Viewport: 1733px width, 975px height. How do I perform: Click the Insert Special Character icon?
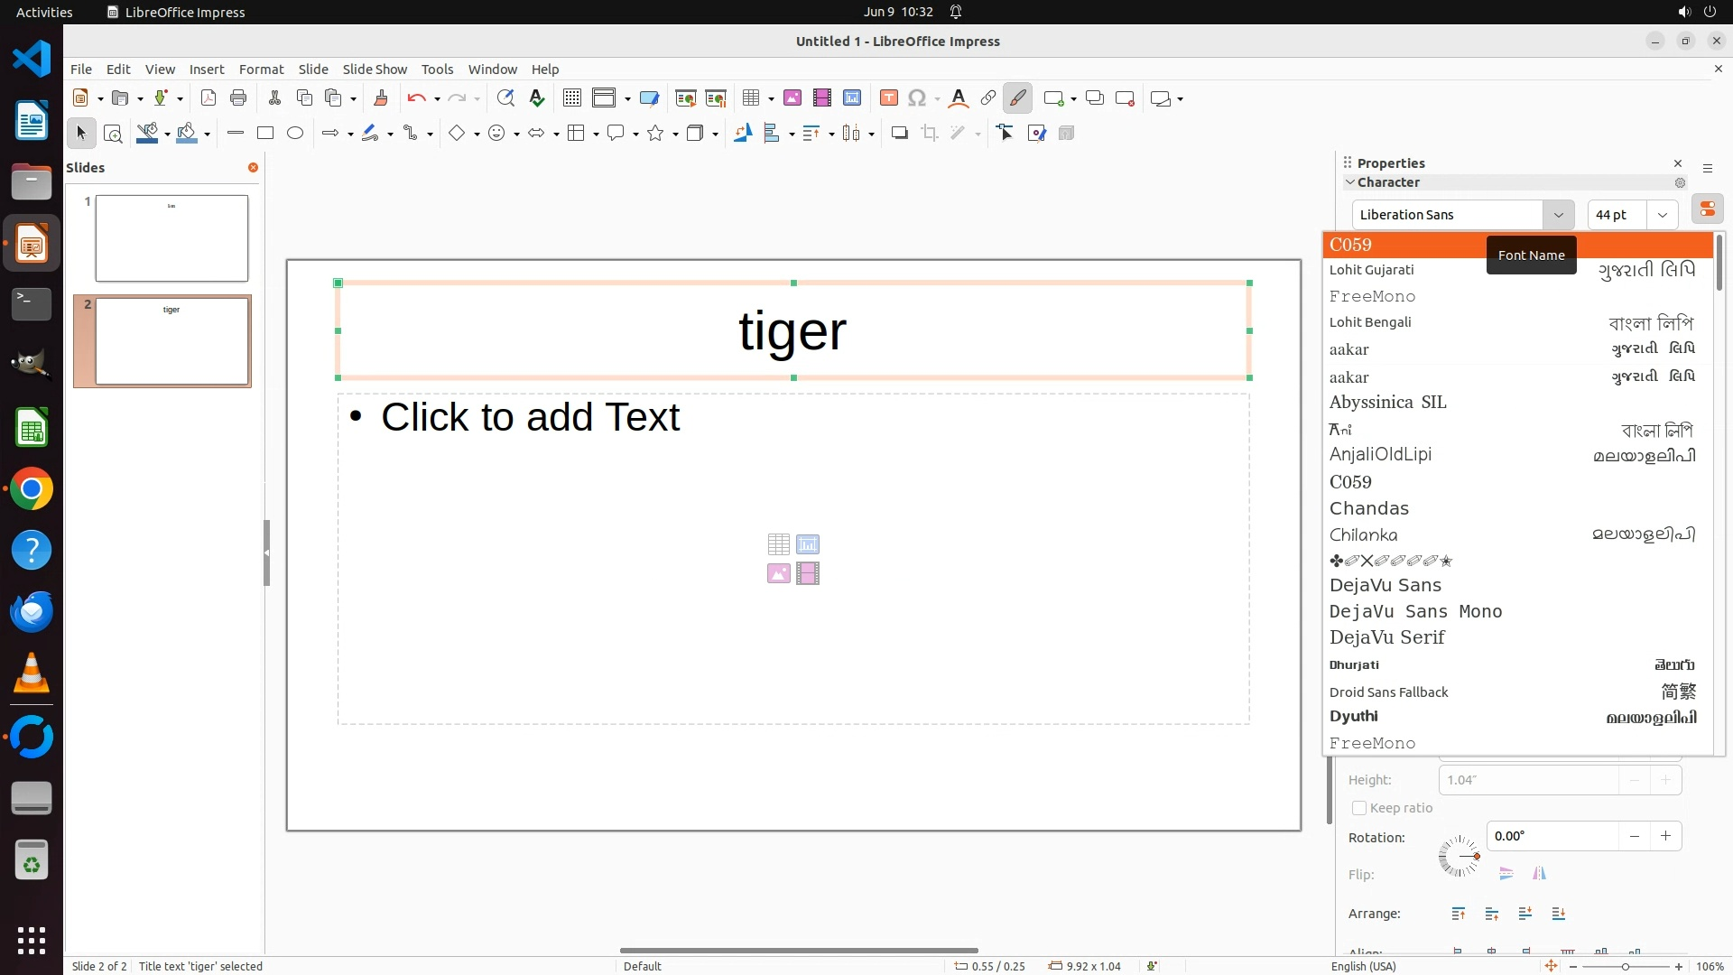(x=917, y=98)
